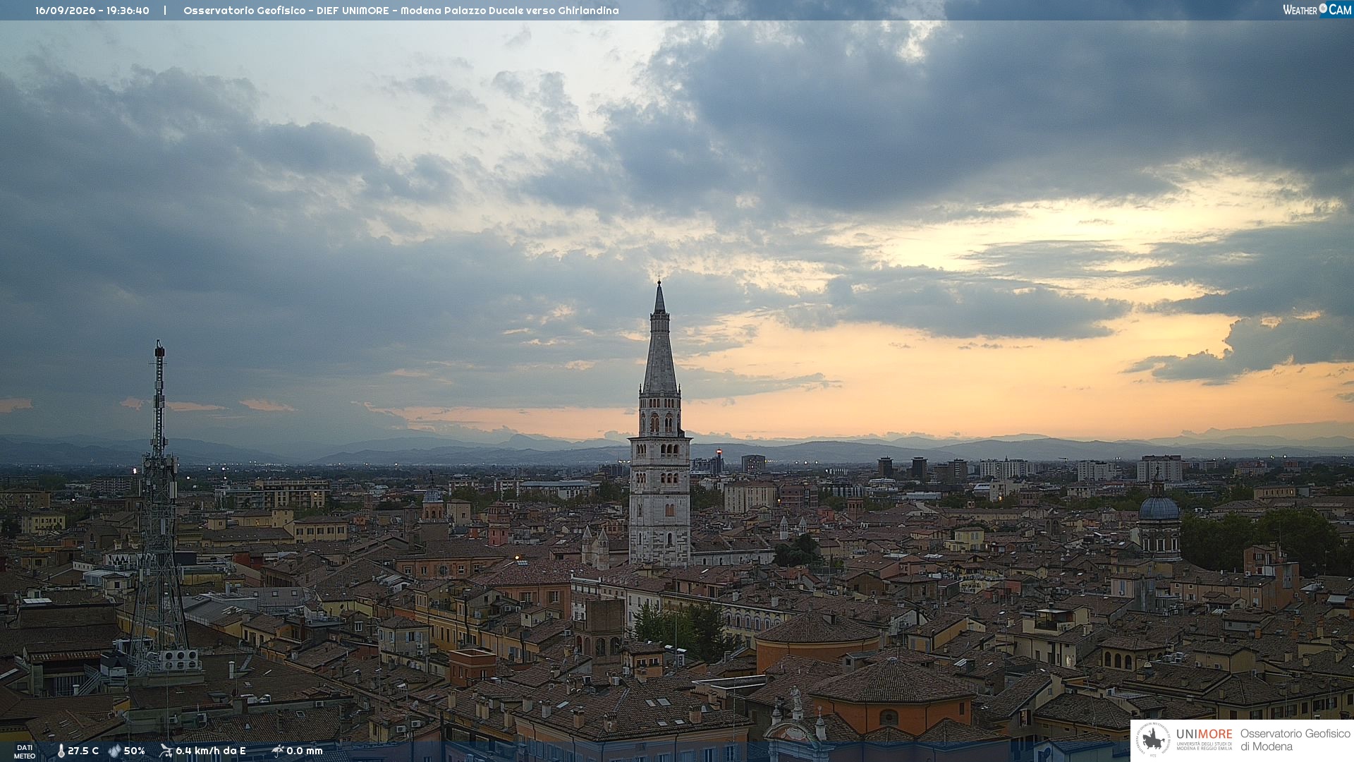
Task: Click the metal radio antenna tower
Action: tap(159, 508)
